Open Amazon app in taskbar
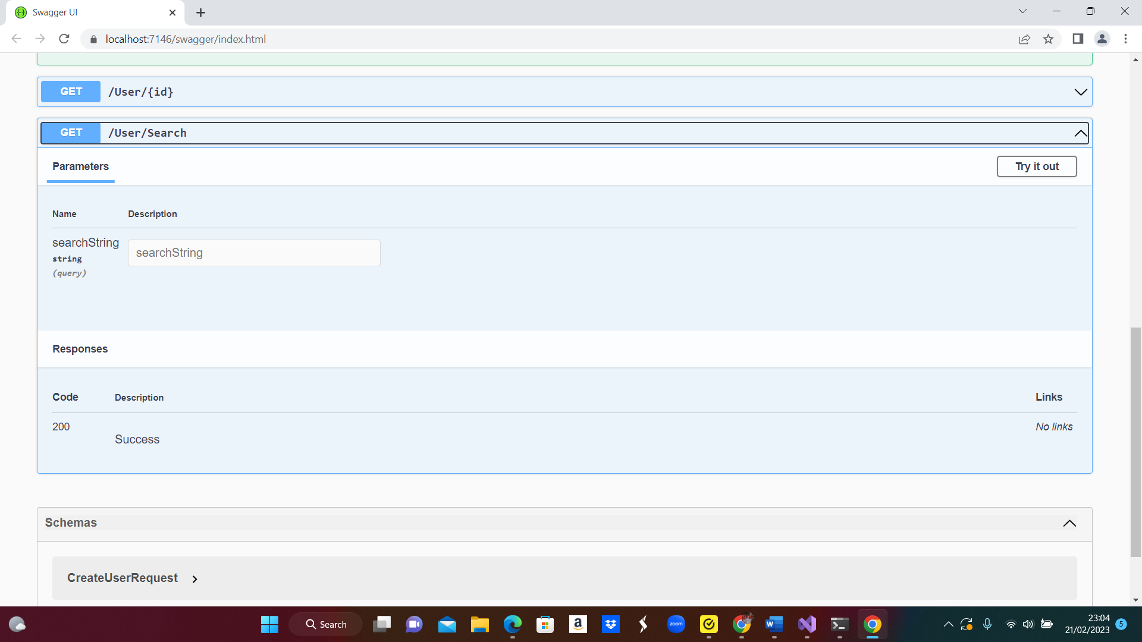Screen dimensions: 1142x642 pyautogui.click(x=578, y=624)
